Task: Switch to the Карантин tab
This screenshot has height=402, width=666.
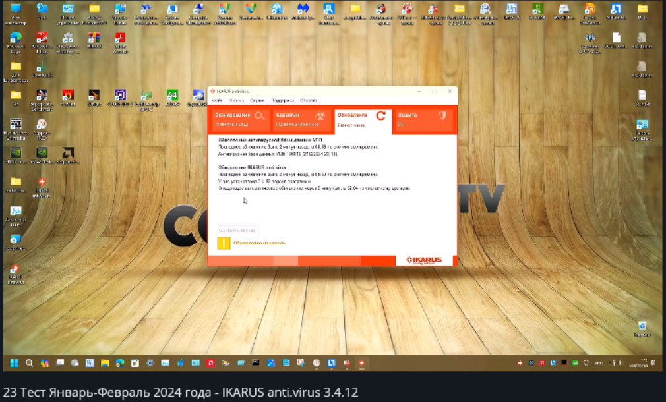Action: [301, 119]
